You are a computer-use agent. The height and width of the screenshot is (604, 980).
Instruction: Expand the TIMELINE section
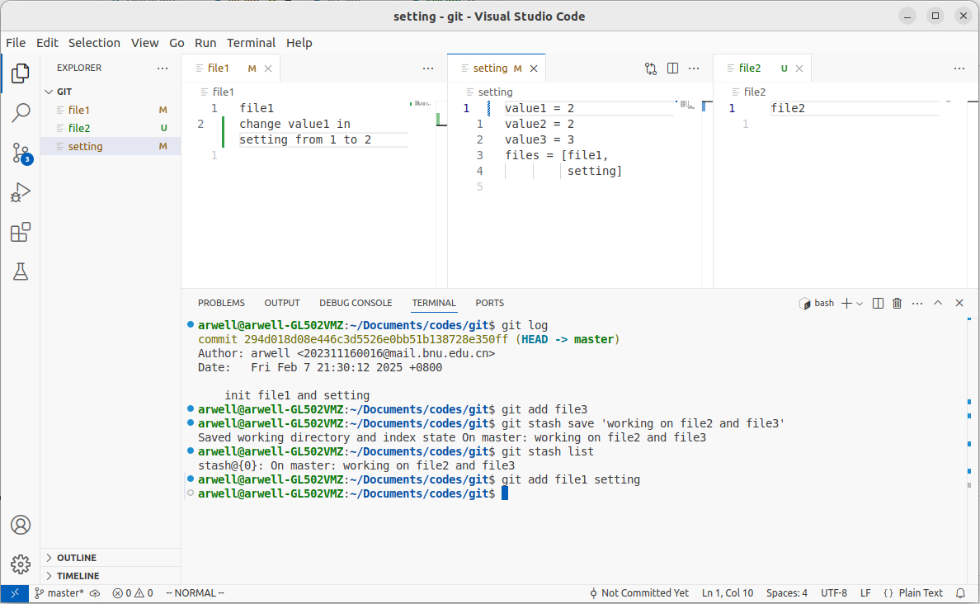coord(78,576)
